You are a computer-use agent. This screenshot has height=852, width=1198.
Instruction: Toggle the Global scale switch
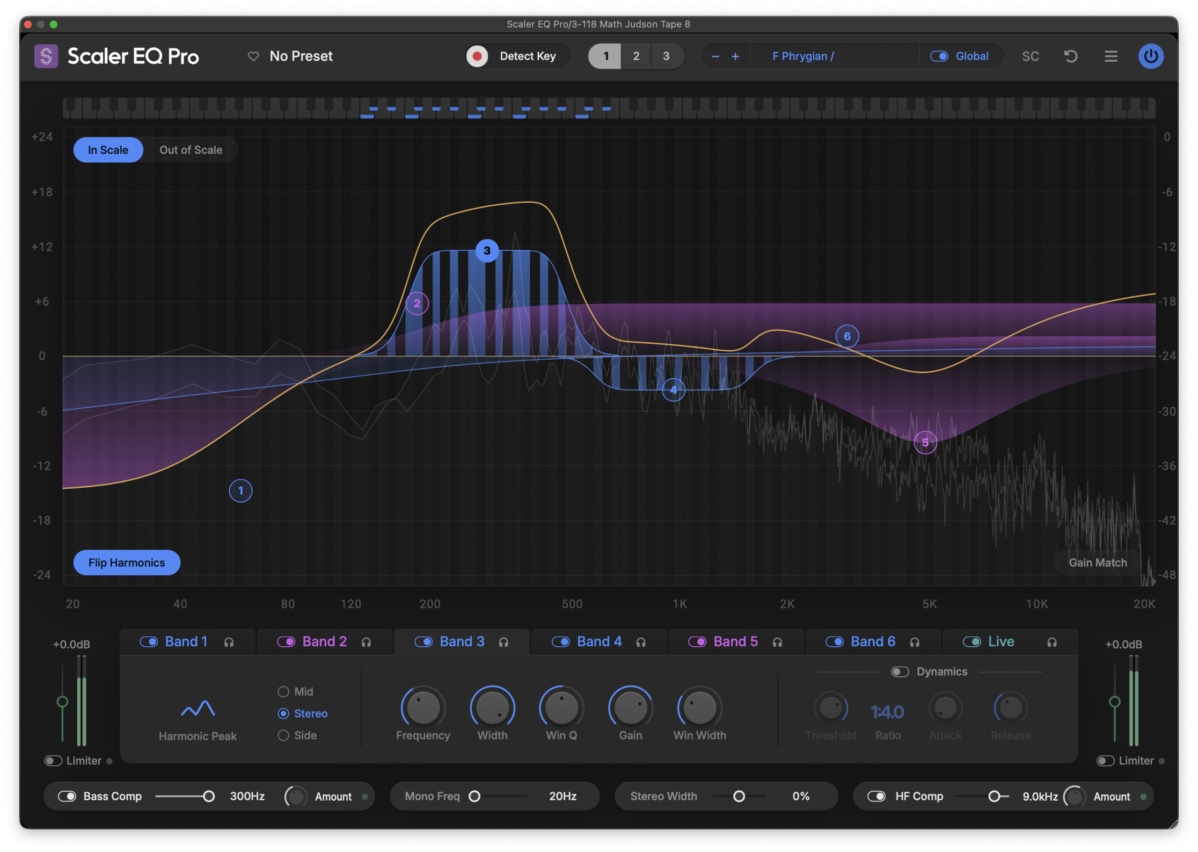[939, 56]
